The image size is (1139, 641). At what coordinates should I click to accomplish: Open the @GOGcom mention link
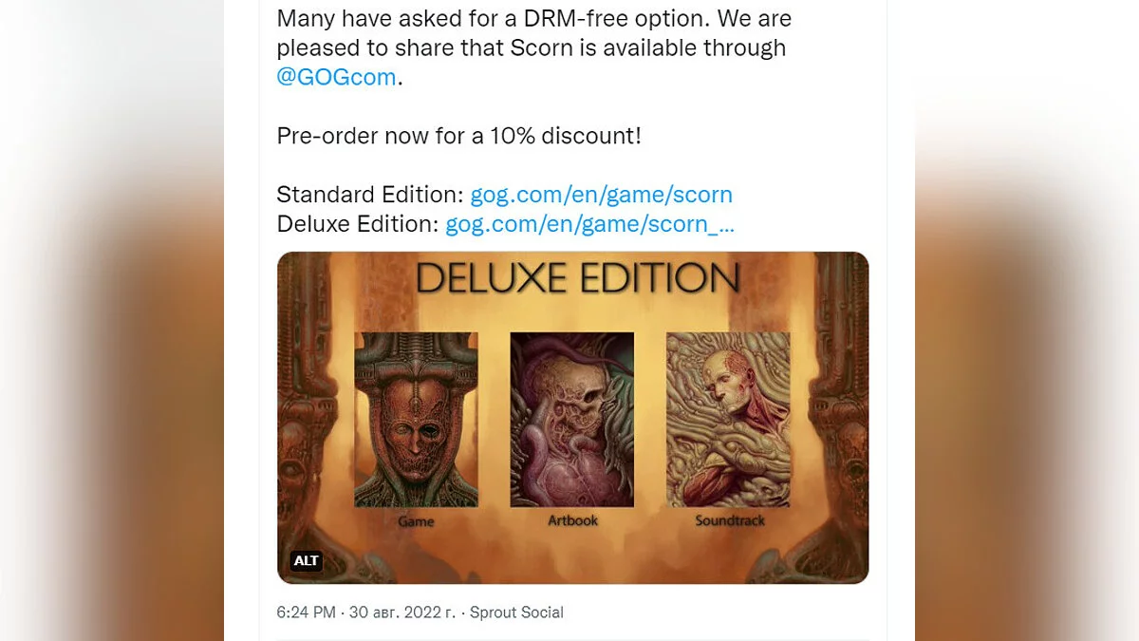click(336, 77)
